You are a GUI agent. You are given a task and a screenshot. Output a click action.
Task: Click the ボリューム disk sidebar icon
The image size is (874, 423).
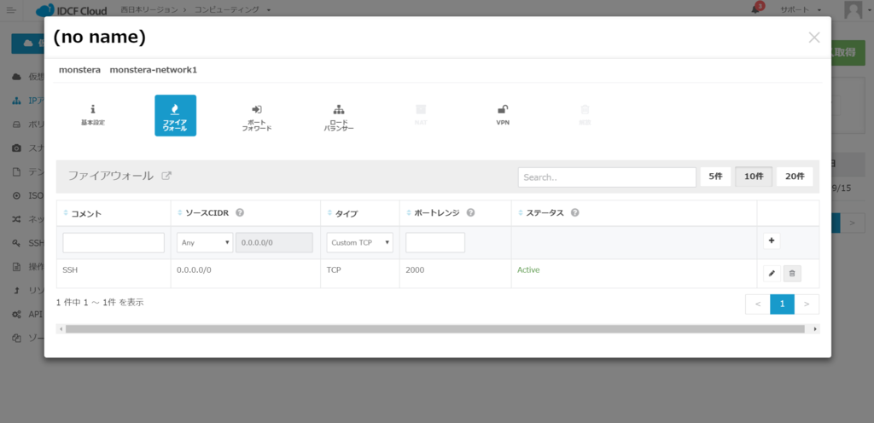17,125
